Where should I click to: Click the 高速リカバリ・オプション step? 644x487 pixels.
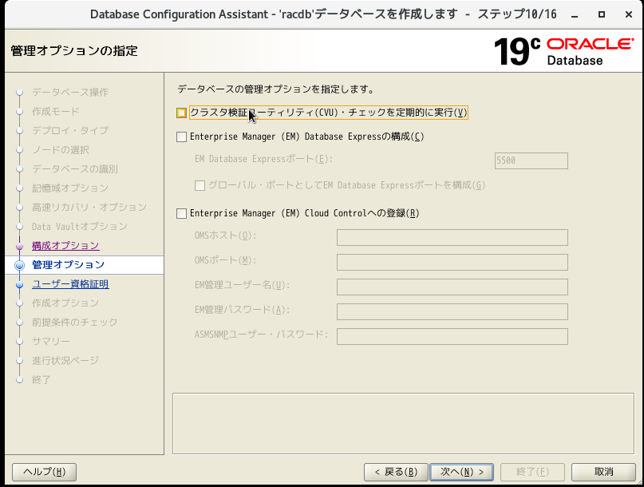tap(89, 207)
